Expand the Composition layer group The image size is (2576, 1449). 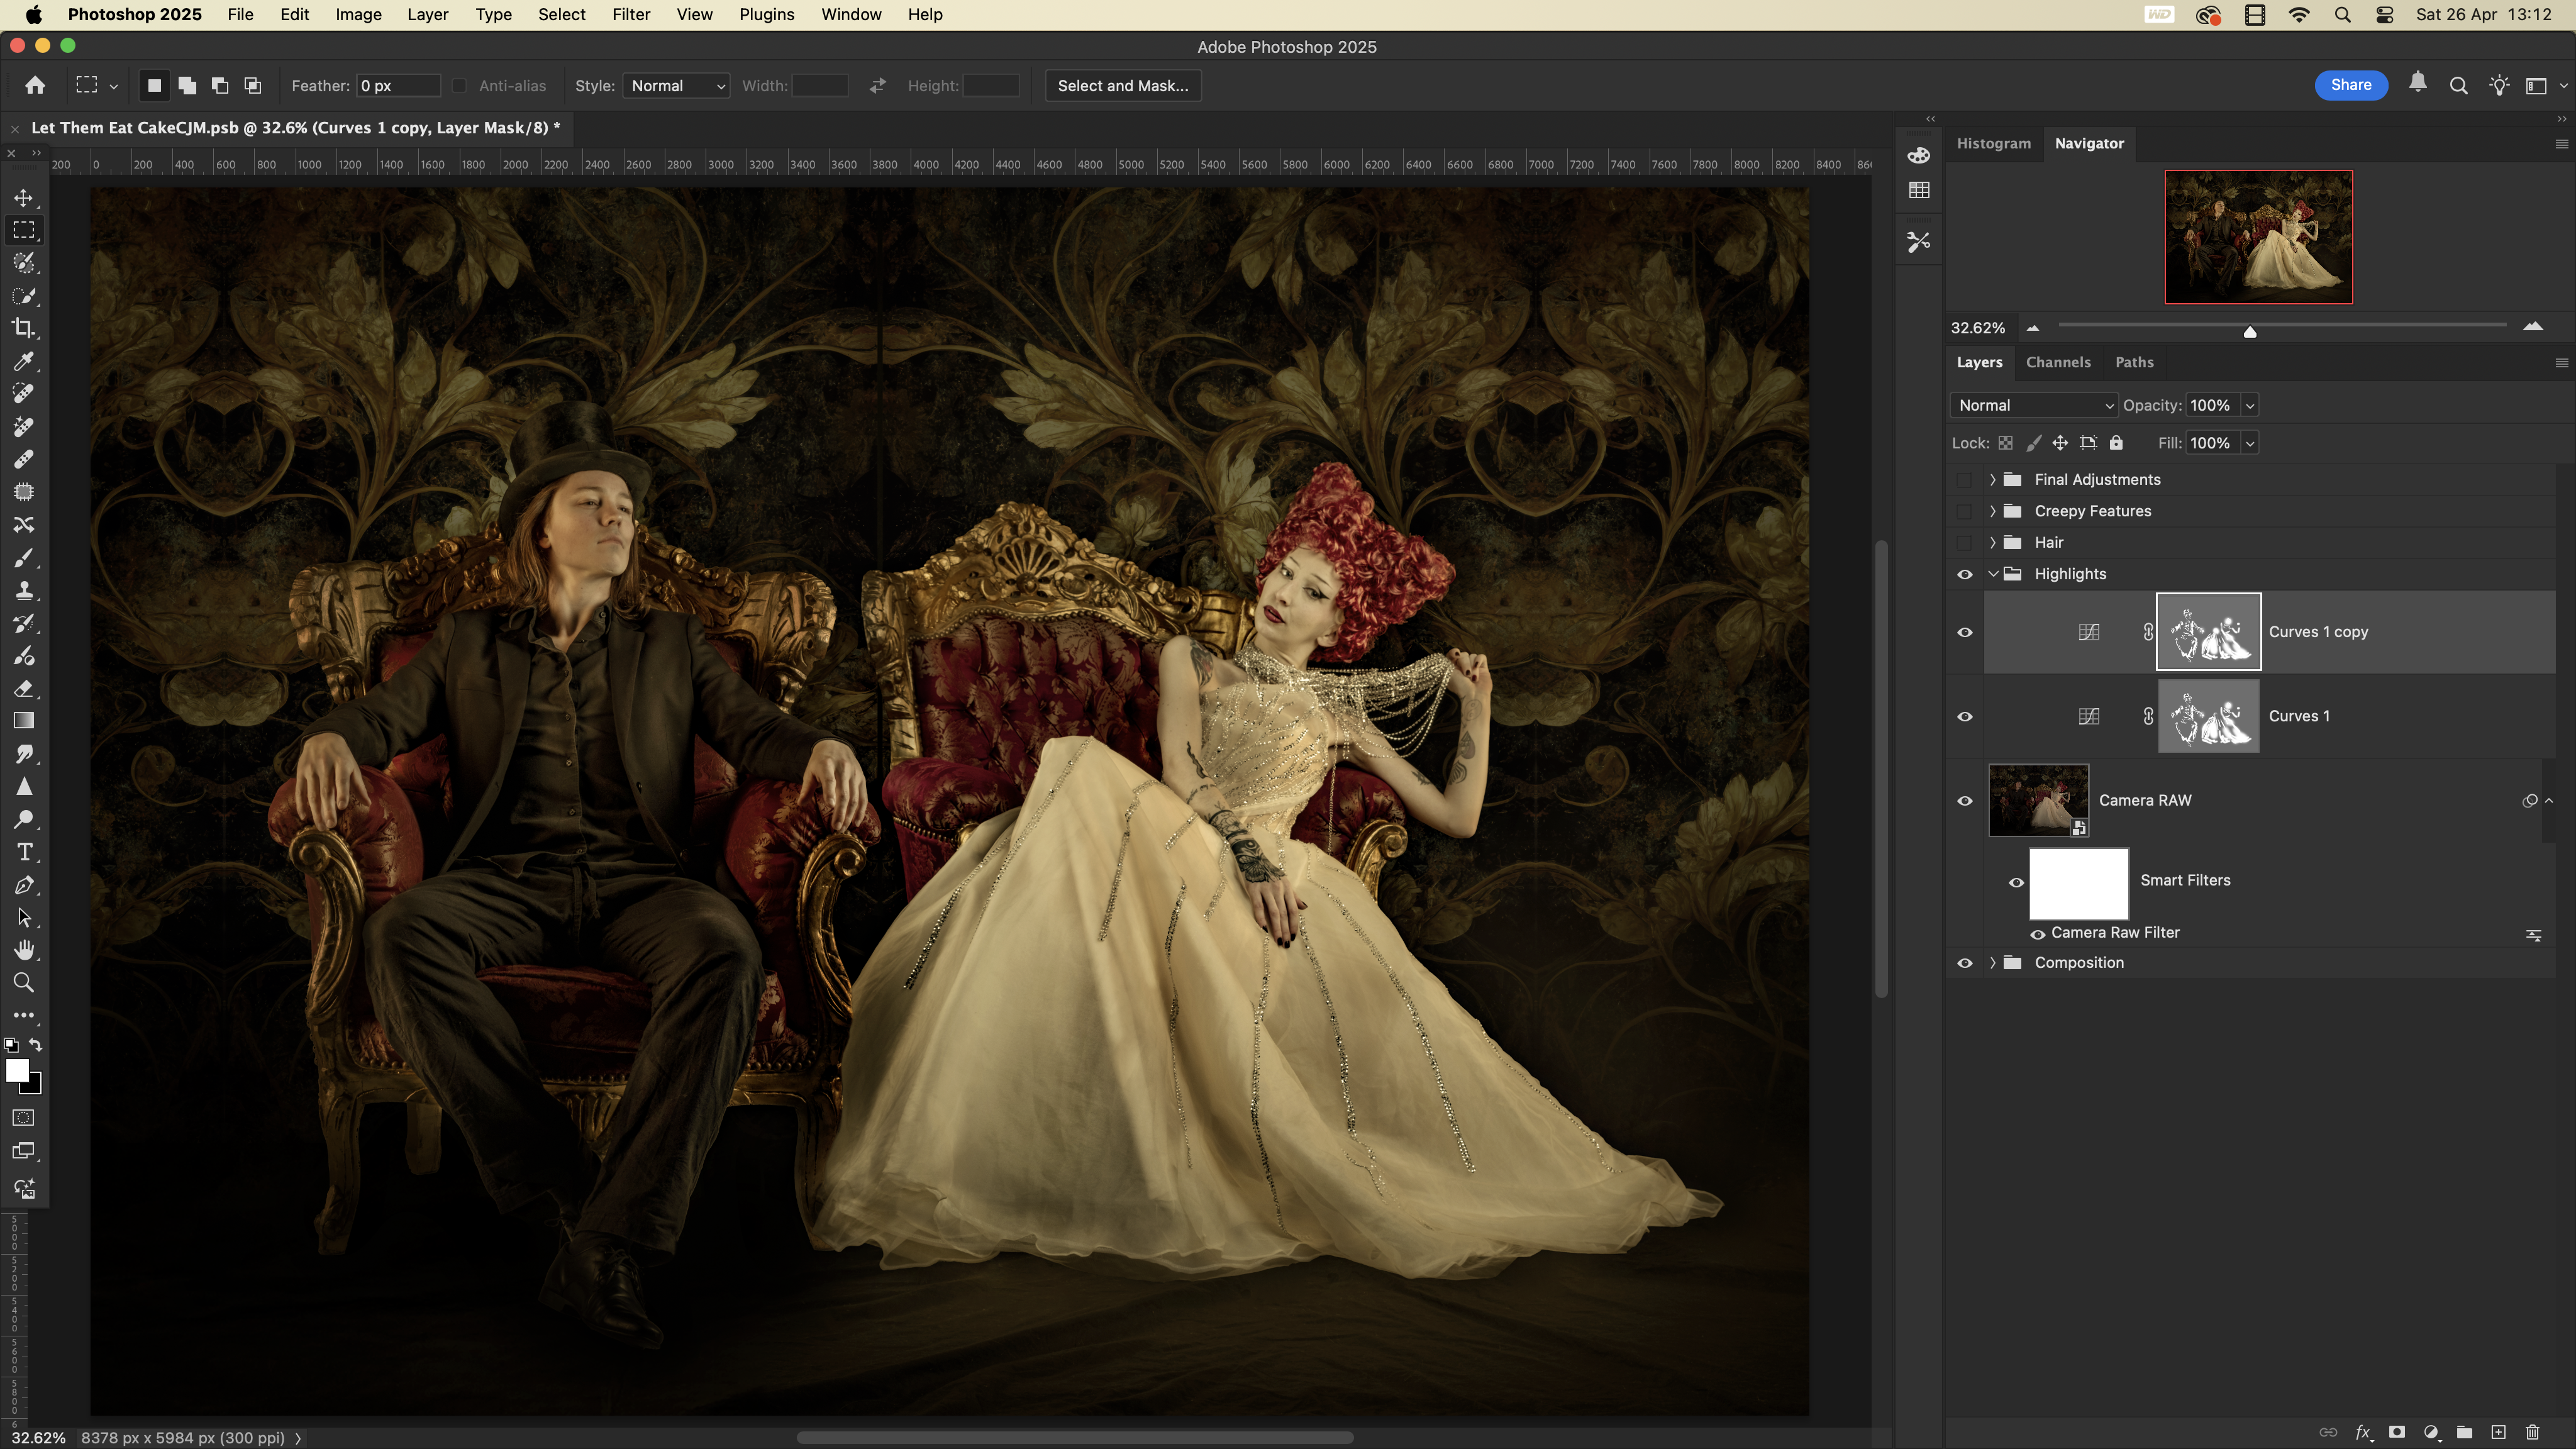1993,963
